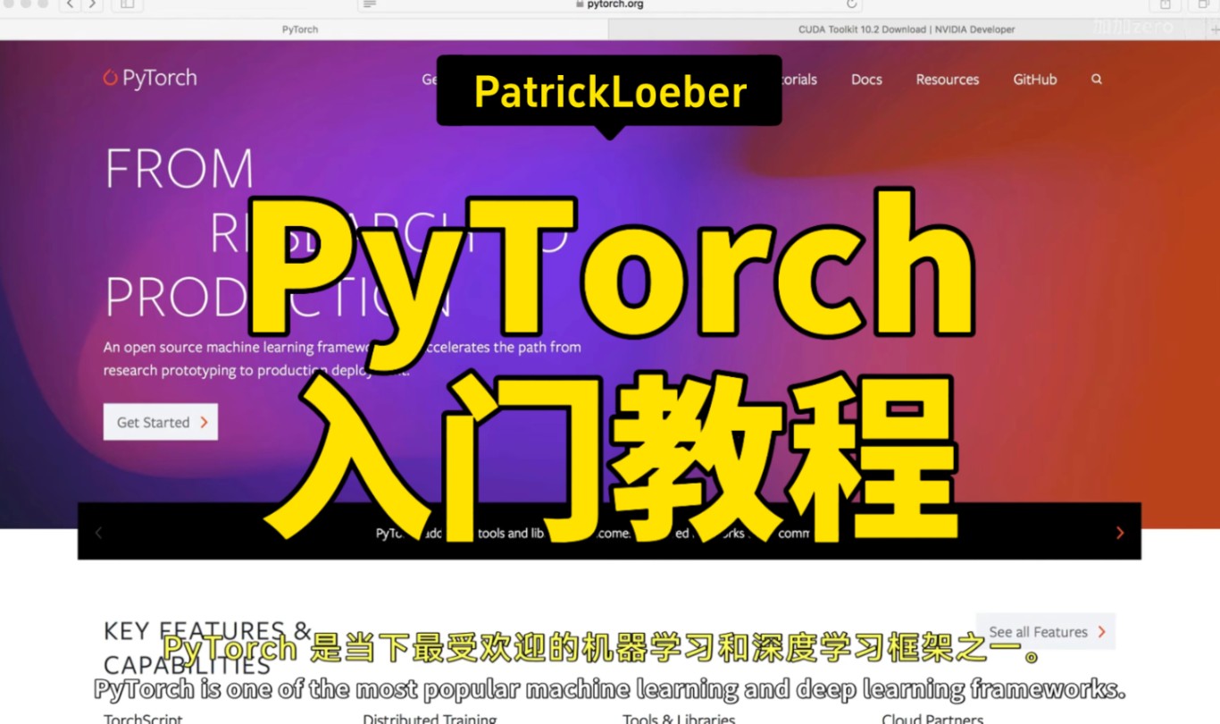1220x724 pixels.
Task: Click the Get Started button
Action: [x=161, y=422]
